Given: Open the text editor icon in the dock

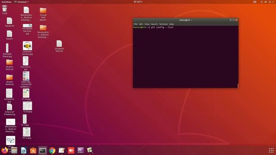Looking at the screenshot, I should pos(62,151).
